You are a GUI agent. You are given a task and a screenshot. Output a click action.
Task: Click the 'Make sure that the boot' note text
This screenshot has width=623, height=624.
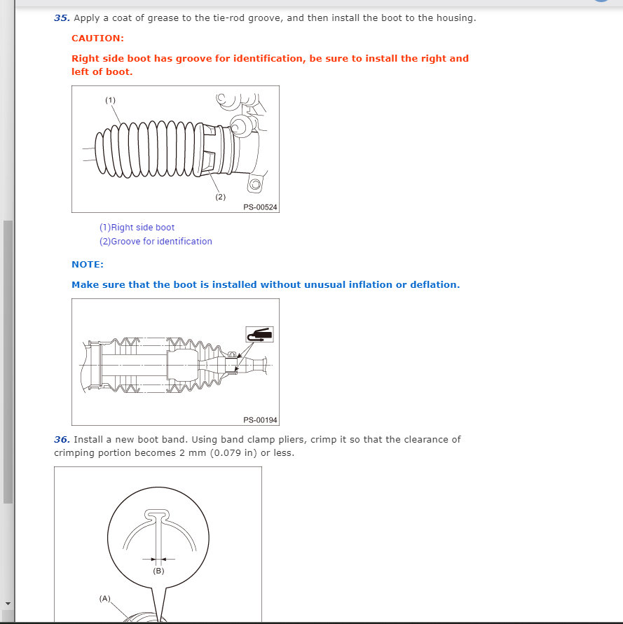click(266, 284)
